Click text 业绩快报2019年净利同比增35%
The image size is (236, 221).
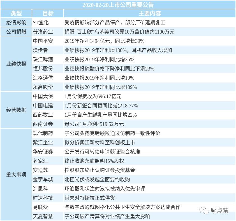tap(99, 60)
